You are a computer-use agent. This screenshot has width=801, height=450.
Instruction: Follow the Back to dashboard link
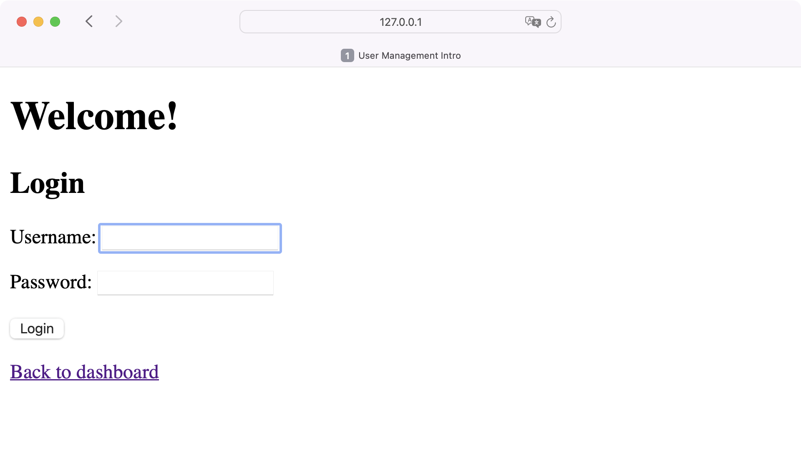coord(84,372)
